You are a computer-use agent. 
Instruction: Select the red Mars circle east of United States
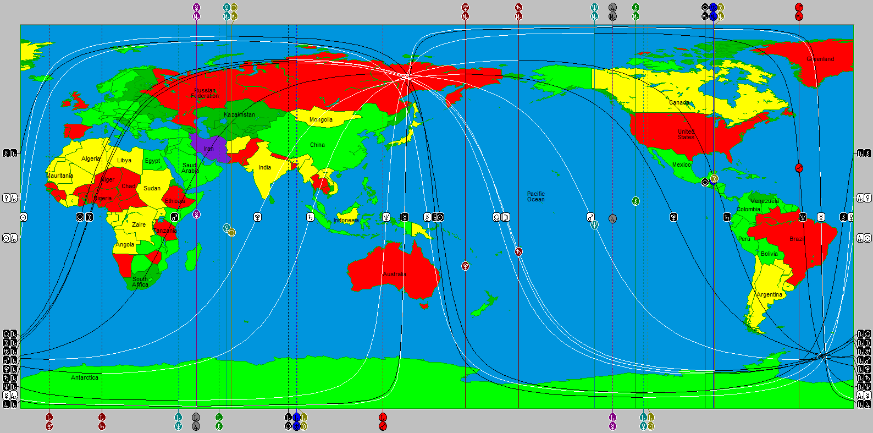pyautogui.click(x=799, y=168)
